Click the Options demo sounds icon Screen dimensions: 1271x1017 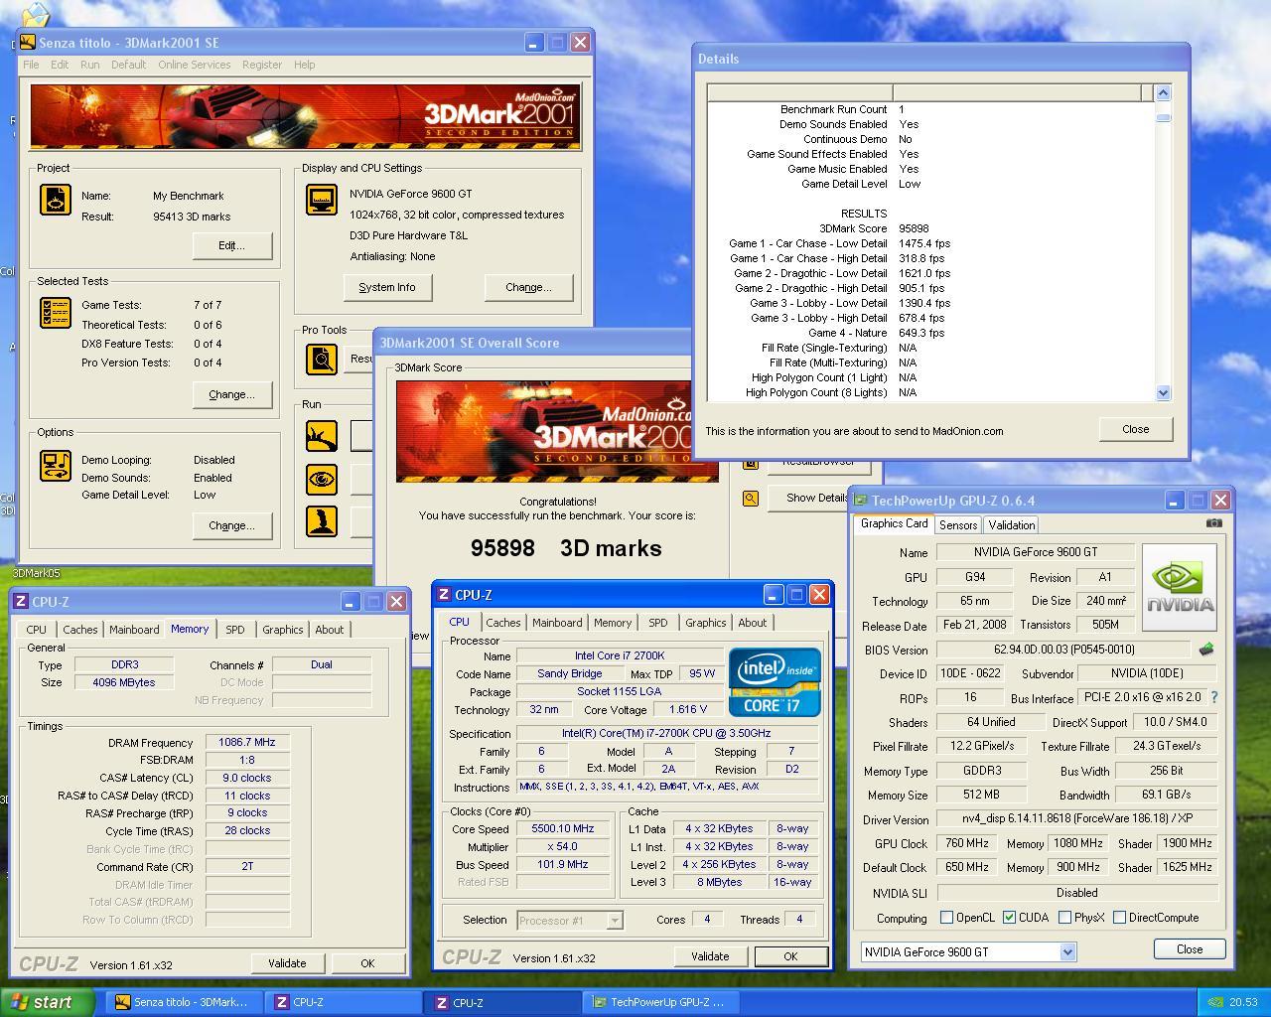pos(56,465)
